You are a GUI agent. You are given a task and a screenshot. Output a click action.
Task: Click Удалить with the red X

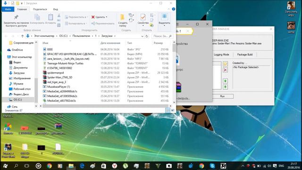[99, 17]
